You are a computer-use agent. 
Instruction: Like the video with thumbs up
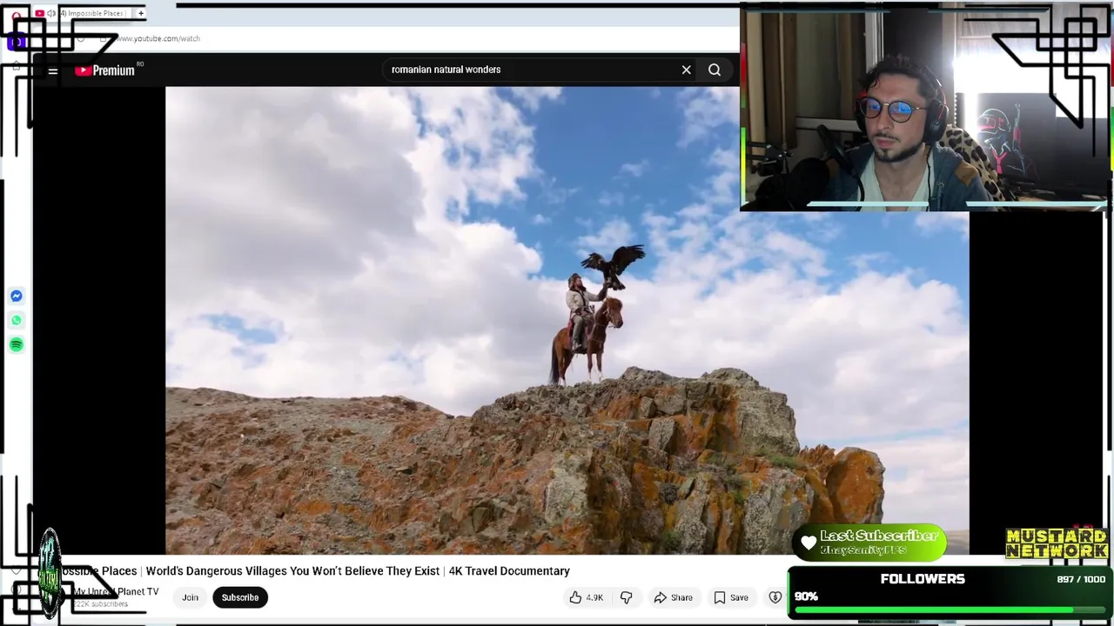coord(586,597)
